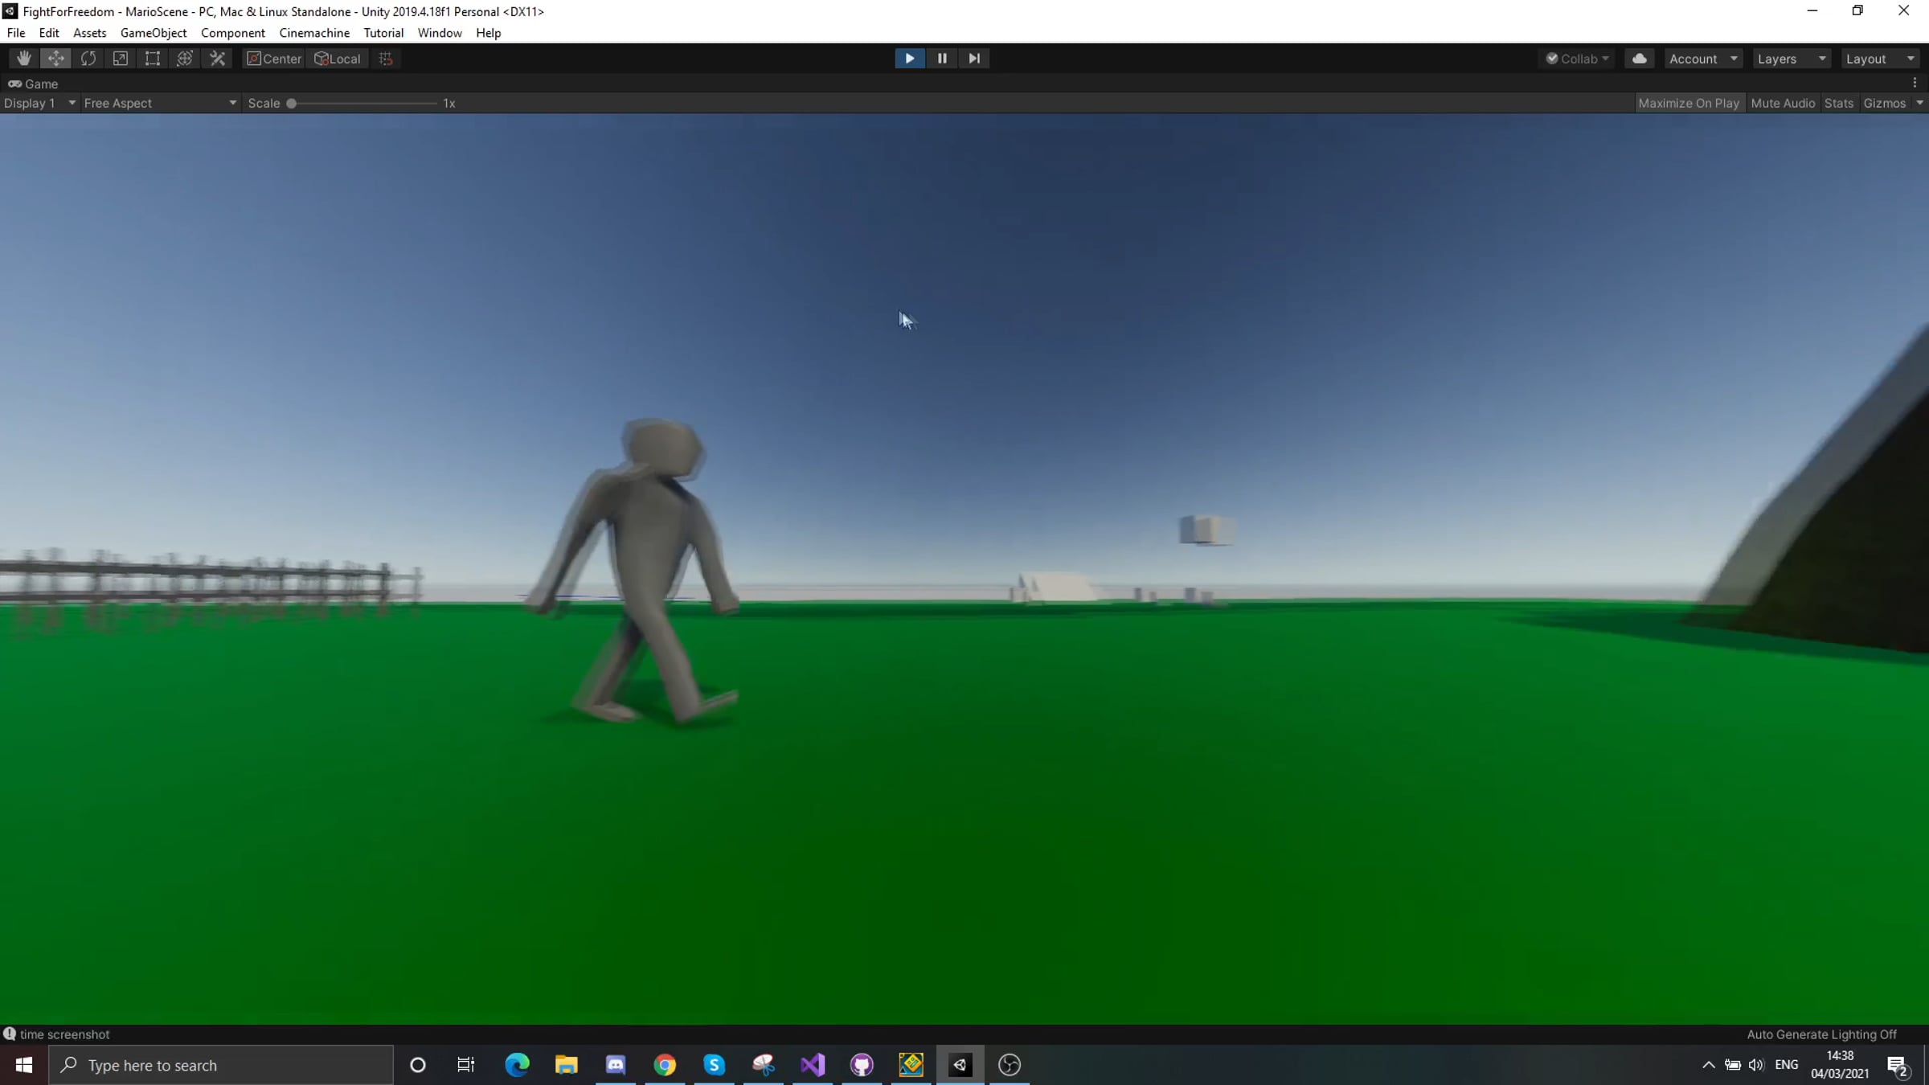Click the custom editor tools icon
The height and width of the screenshot is (1085, 1929).
click(x=217, y=59)
